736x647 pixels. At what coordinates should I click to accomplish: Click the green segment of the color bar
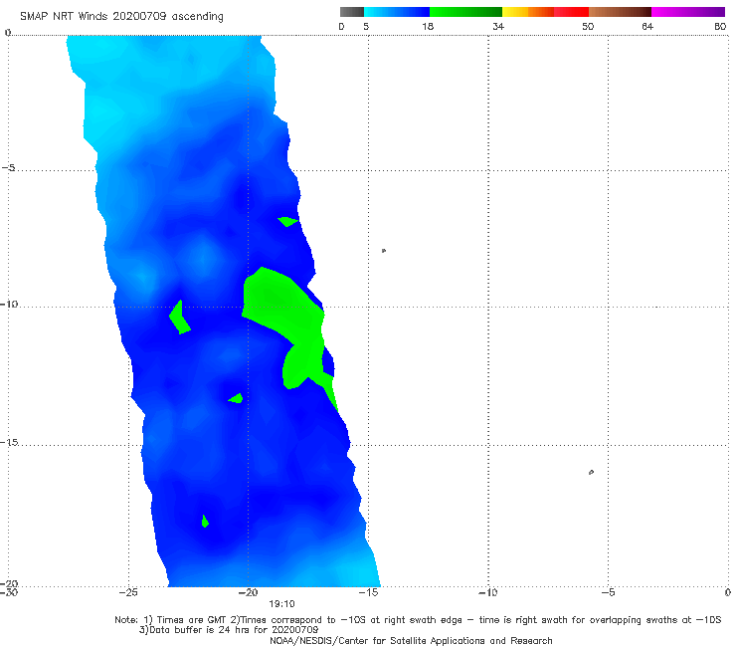[x=465, y=12]
